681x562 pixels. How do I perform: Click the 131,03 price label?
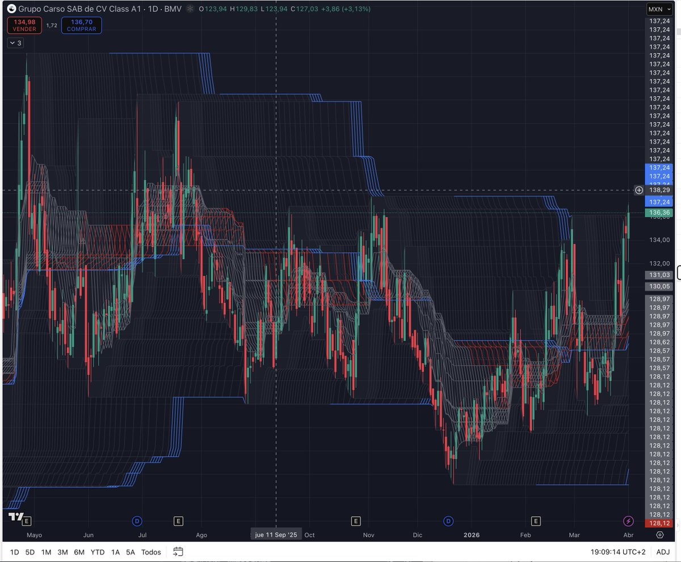tap(658, 275)
